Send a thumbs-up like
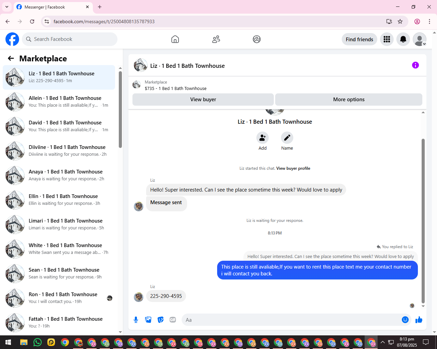437x349 pixels. [419, 320]
